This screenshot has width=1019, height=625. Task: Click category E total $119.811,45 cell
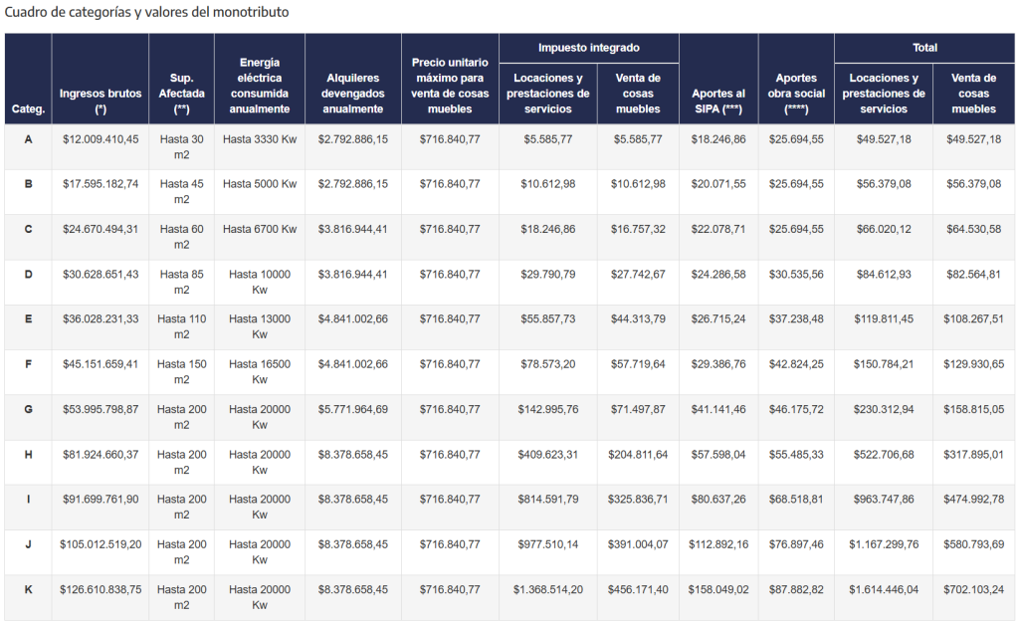point(884,319)
